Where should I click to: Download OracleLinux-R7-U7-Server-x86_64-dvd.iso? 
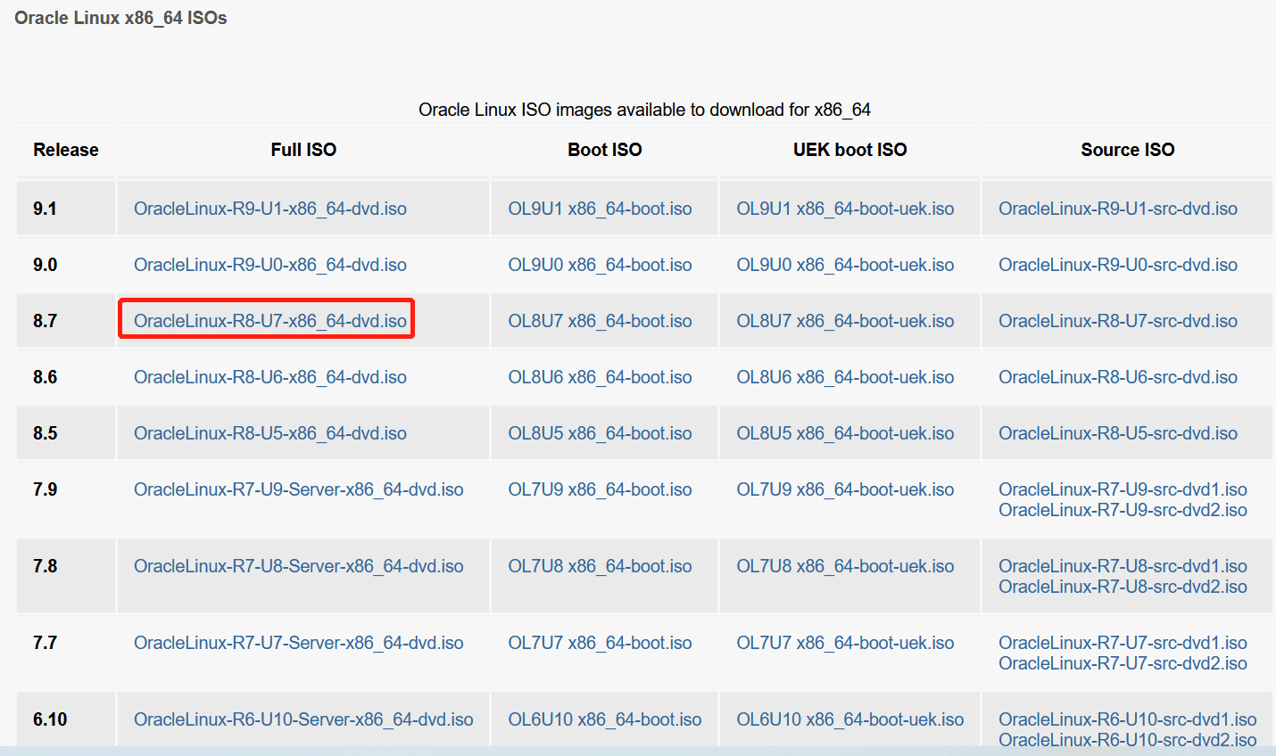click(299, 643)
